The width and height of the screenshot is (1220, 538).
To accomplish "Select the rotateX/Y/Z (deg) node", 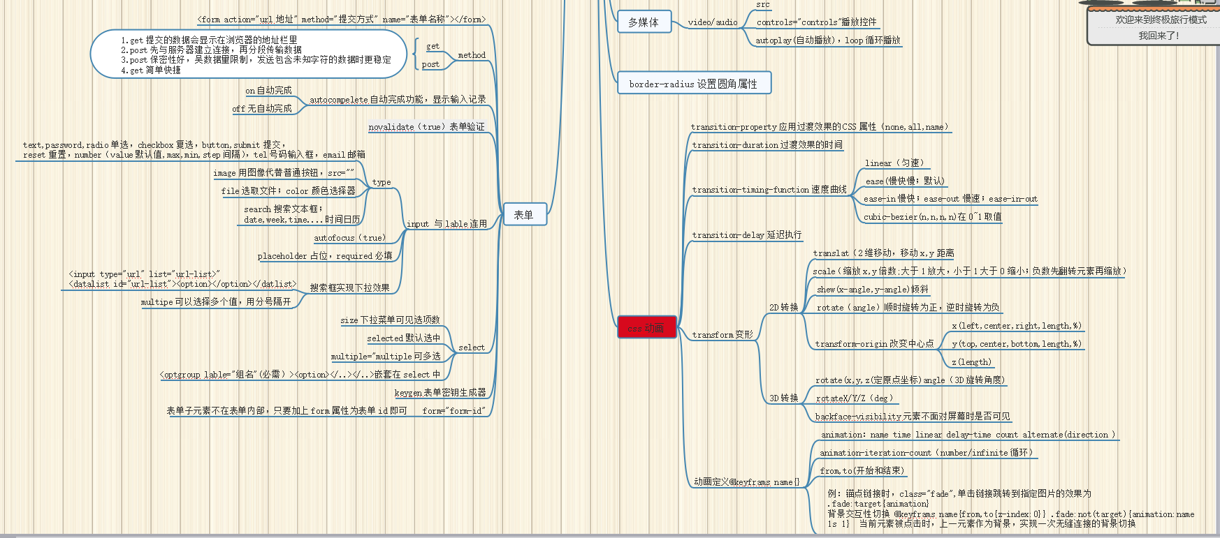I will coord(855,398).
